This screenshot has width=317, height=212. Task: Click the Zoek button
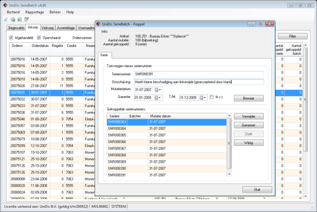pyautogui.click(x=248, y=134)
